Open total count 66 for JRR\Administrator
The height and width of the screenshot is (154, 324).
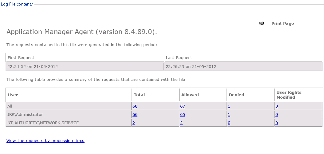pos(135,115)
